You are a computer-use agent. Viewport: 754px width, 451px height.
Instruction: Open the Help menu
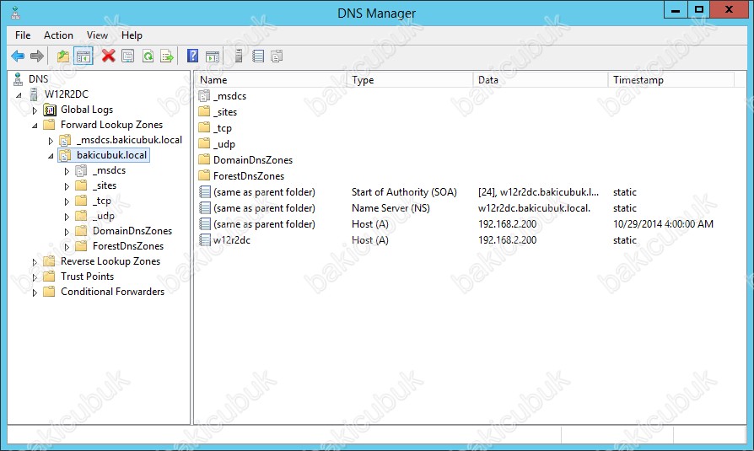click(x=132, y=35)
